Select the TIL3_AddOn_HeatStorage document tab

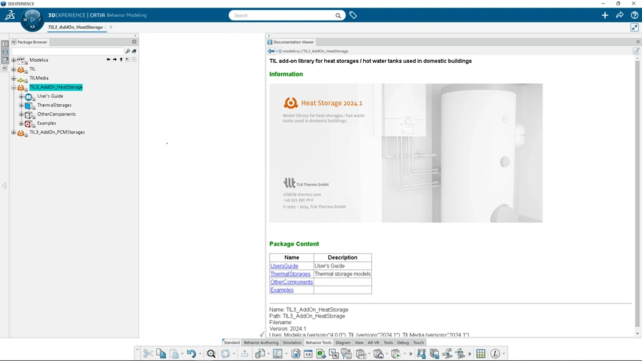76,27
